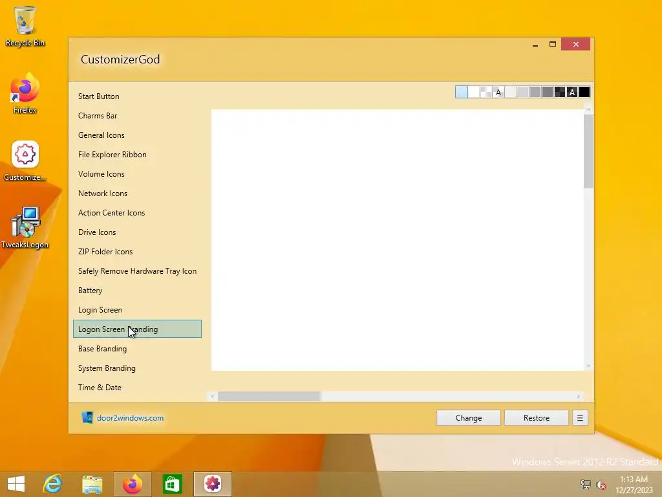Screen dimensions: 662x497
Task: Click the Restore button
Action: 537,418
